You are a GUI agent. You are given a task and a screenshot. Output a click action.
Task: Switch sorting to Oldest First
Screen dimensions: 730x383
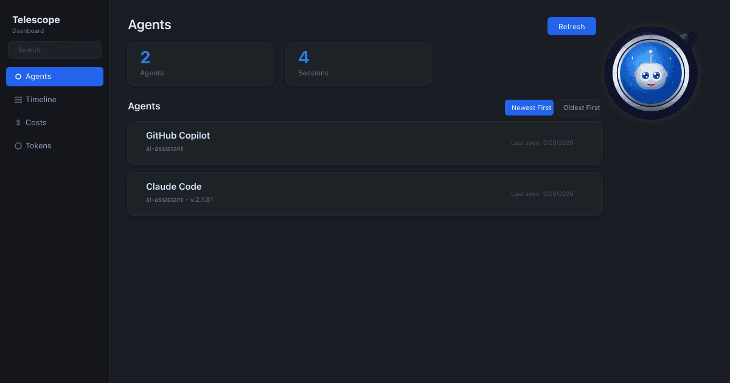pyautogui.click(x=579, y=108)
